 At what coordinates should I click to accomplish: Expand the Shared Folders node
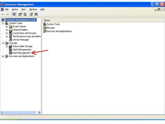[7, 30]
